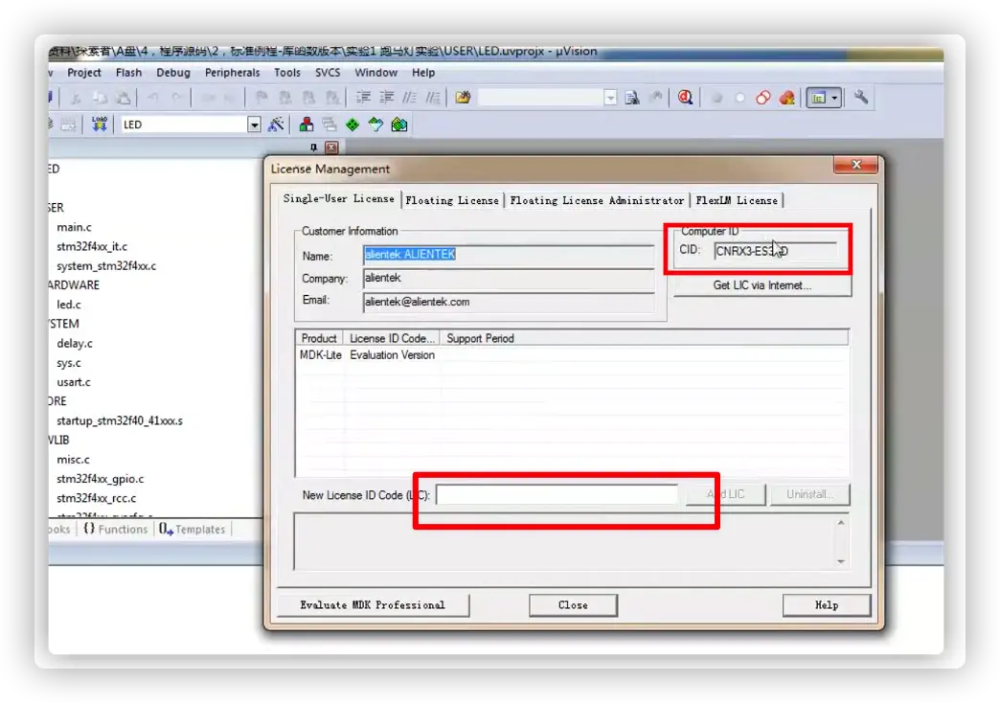
Task: Close the project panel with red X
Action: [x=331, y=148]
